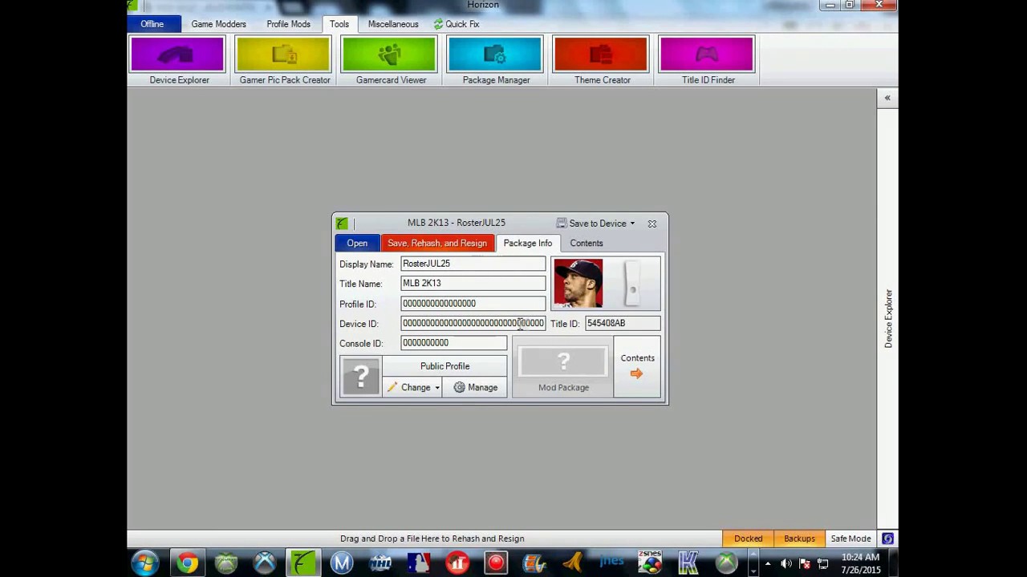Toggle the Docked status bar button
The image size is (1027, 577).
click(748, 539)
